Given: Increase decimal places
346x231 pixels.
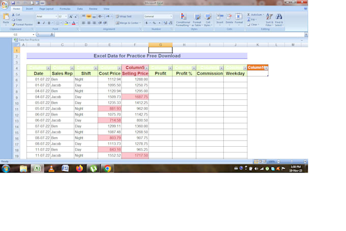Looking at the screenshot, I should [165, 23].
